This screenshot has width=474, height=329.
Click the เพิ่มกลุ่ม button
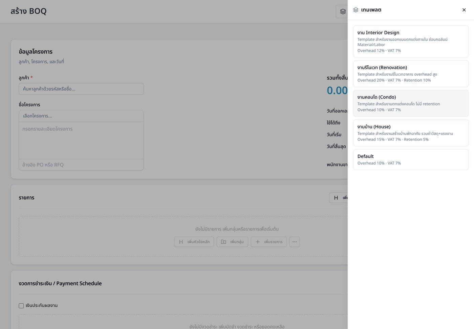232,242
